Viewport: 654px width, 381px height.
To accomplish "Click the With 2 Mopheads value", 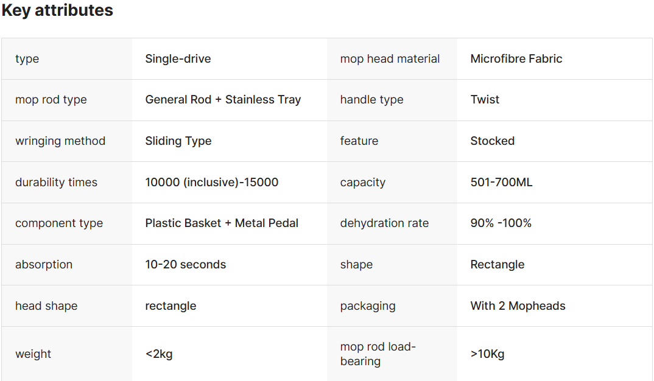I will pos(518,306).
